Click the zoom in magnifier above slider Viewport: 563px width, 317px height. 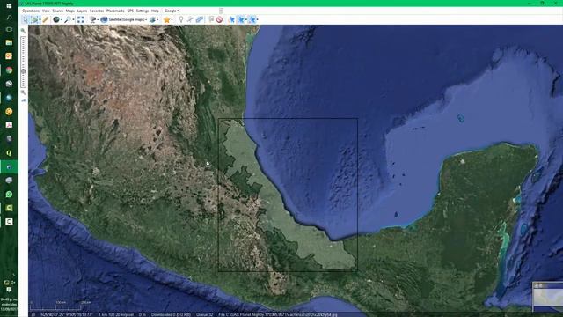(x=24, y=31)
